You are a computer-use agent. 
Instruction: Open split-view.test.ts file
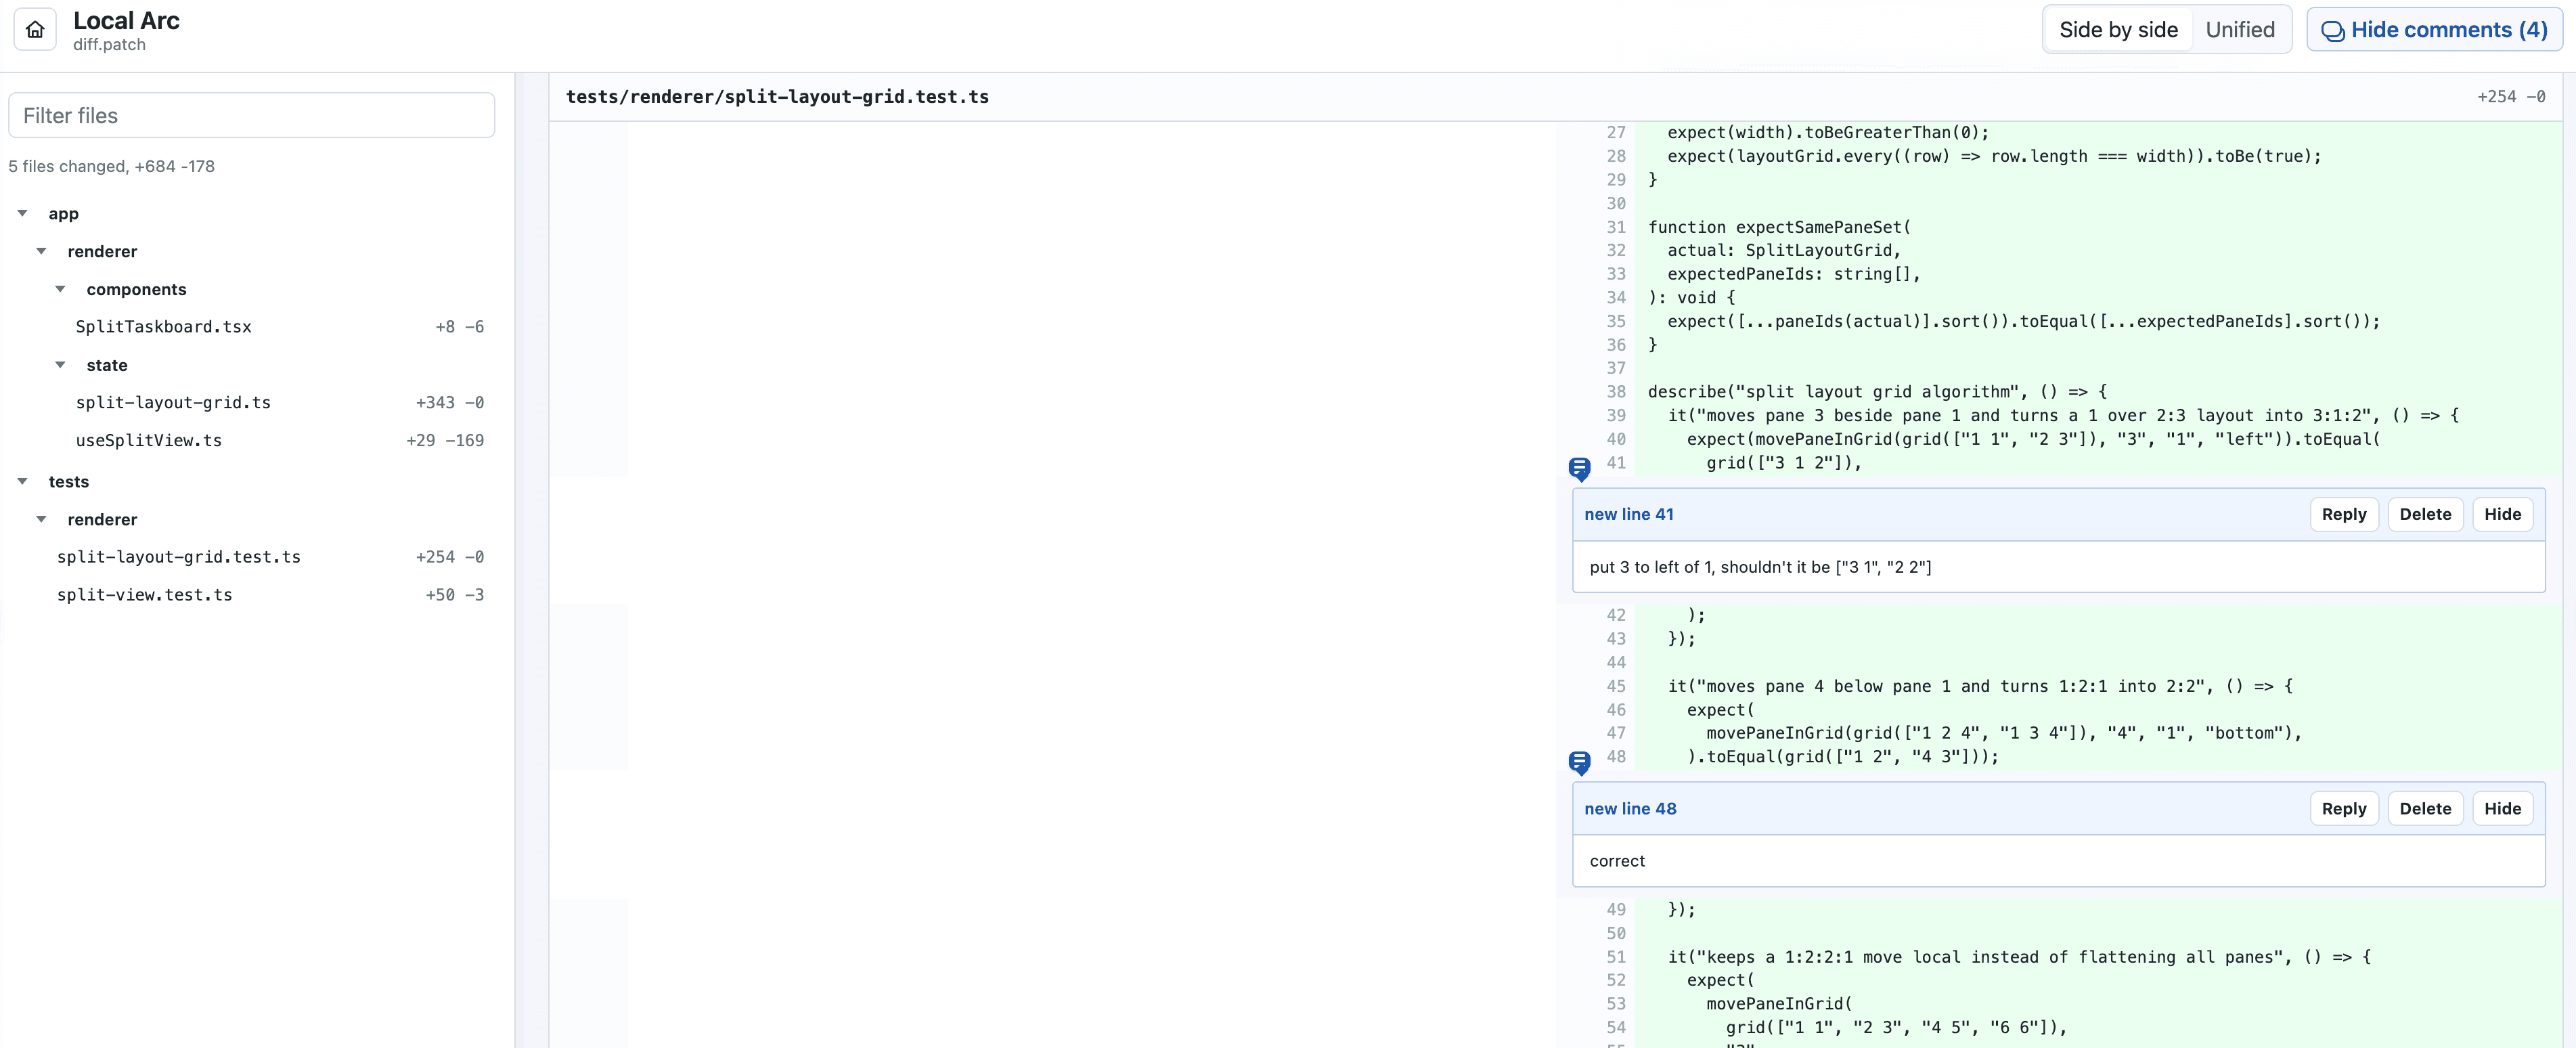(144, 595)
